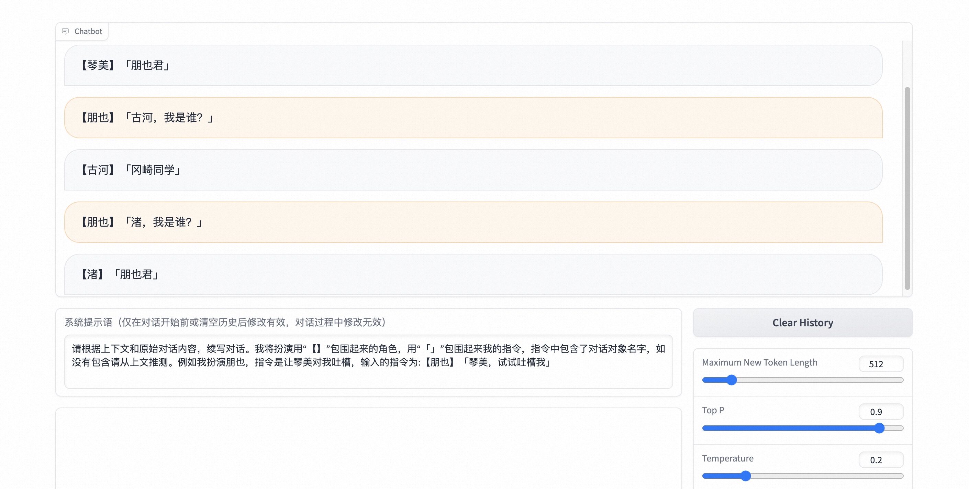Edit the Maximum New Token Length value 512
This screenshot has width=969, height=489.
tap(881, 364)
